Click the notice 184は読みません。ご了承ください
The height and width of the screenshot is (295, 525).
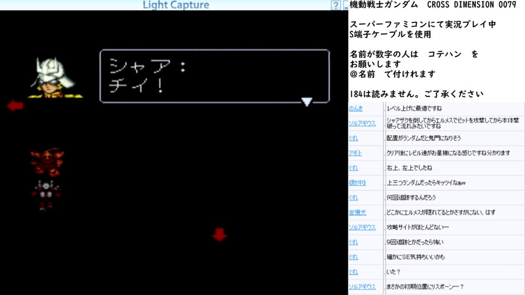click(x=417, y=94)
